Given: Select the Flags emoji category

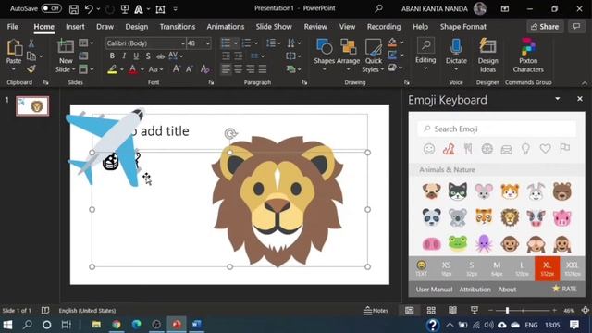Looking at the screenshot, I should click(565, 149).
